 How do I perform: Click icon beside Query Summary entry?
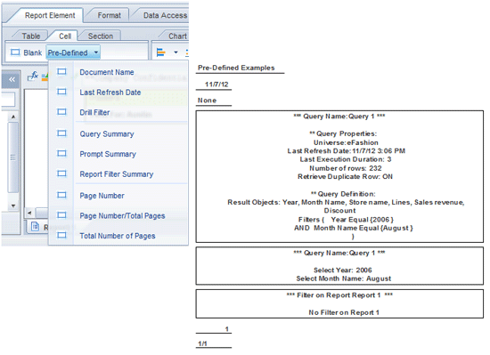pyautogui.click(x=61, y=133)
